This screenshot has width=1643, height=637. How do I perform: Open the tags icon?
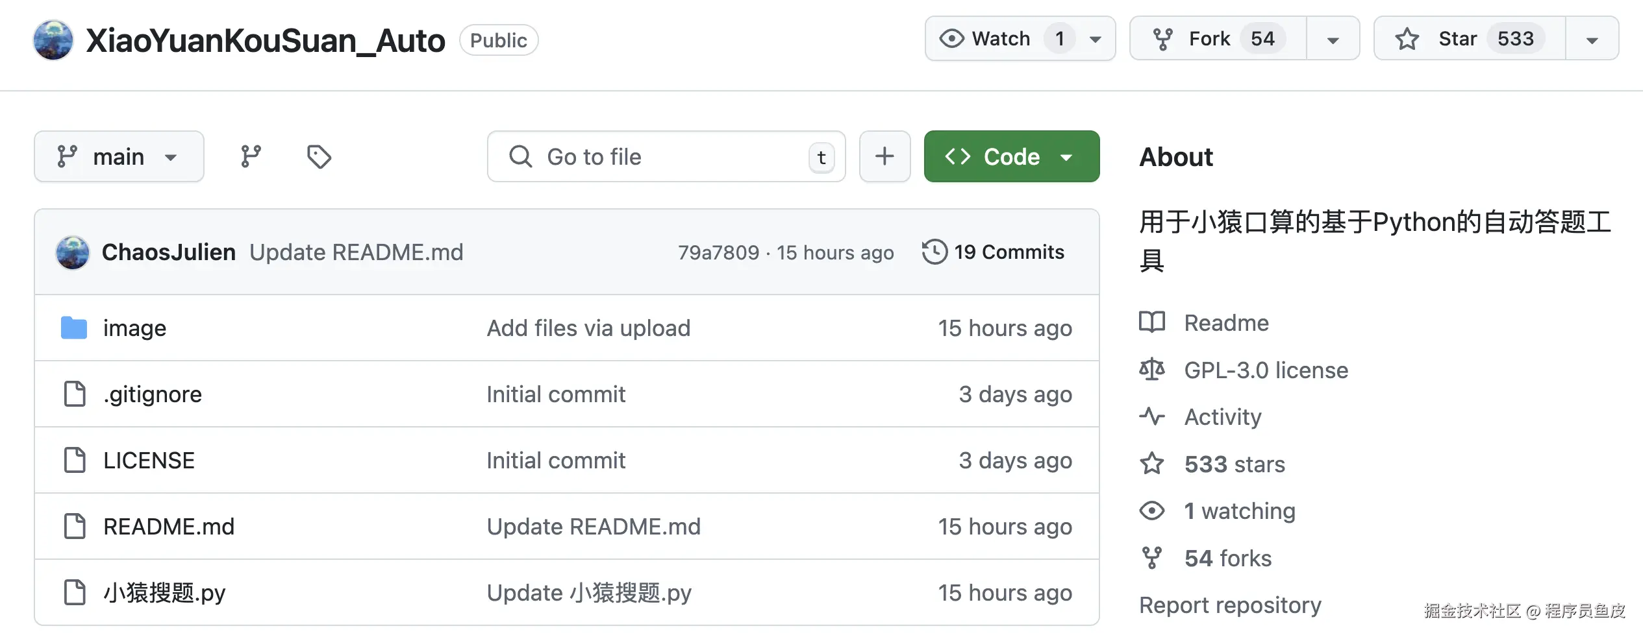coord(319,156)
